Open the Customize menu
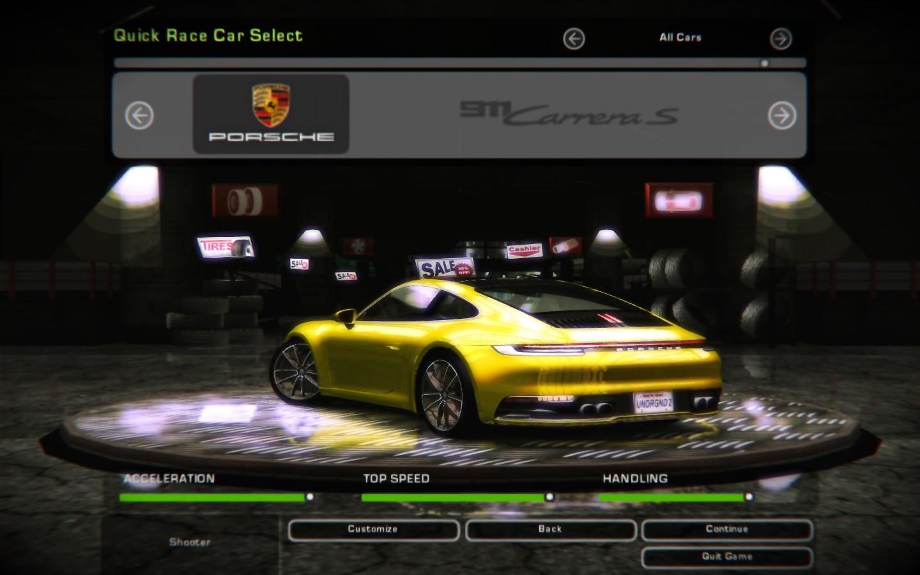920x575 pixels. [373, 530]
